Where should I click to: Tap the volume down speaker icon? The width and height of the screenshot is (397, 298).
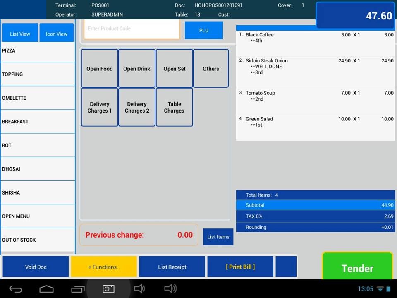pyautogui.click(x=139, y=288)
